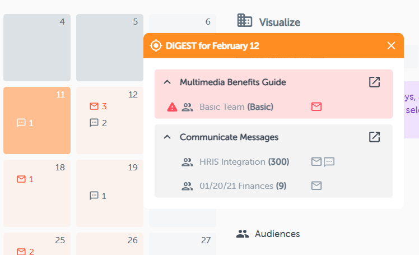This screenshot has width=419, height=255.
Task: Click the 3 emails indicator on day 12
Action: pyautogui.click(x=98, y=106)
